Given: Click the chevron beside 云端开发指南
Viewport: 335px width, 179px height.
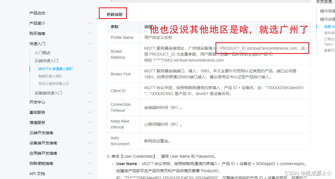Looking at the screenshot, I should (x=90, y=133).
